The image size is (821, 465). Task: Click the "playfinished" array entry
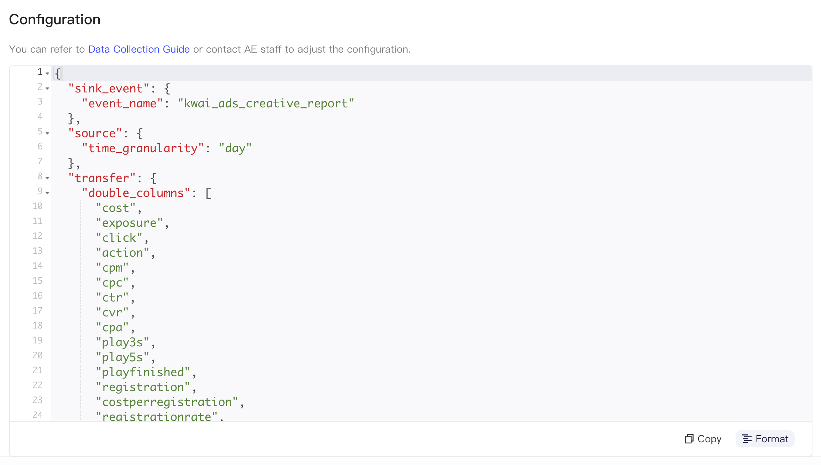click(x=143, y=372)
